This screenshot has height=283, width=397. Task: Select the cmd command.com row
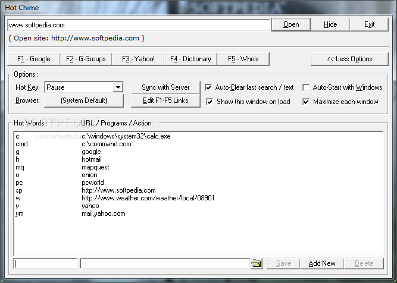pyautogui.click(x=199, y=144)
